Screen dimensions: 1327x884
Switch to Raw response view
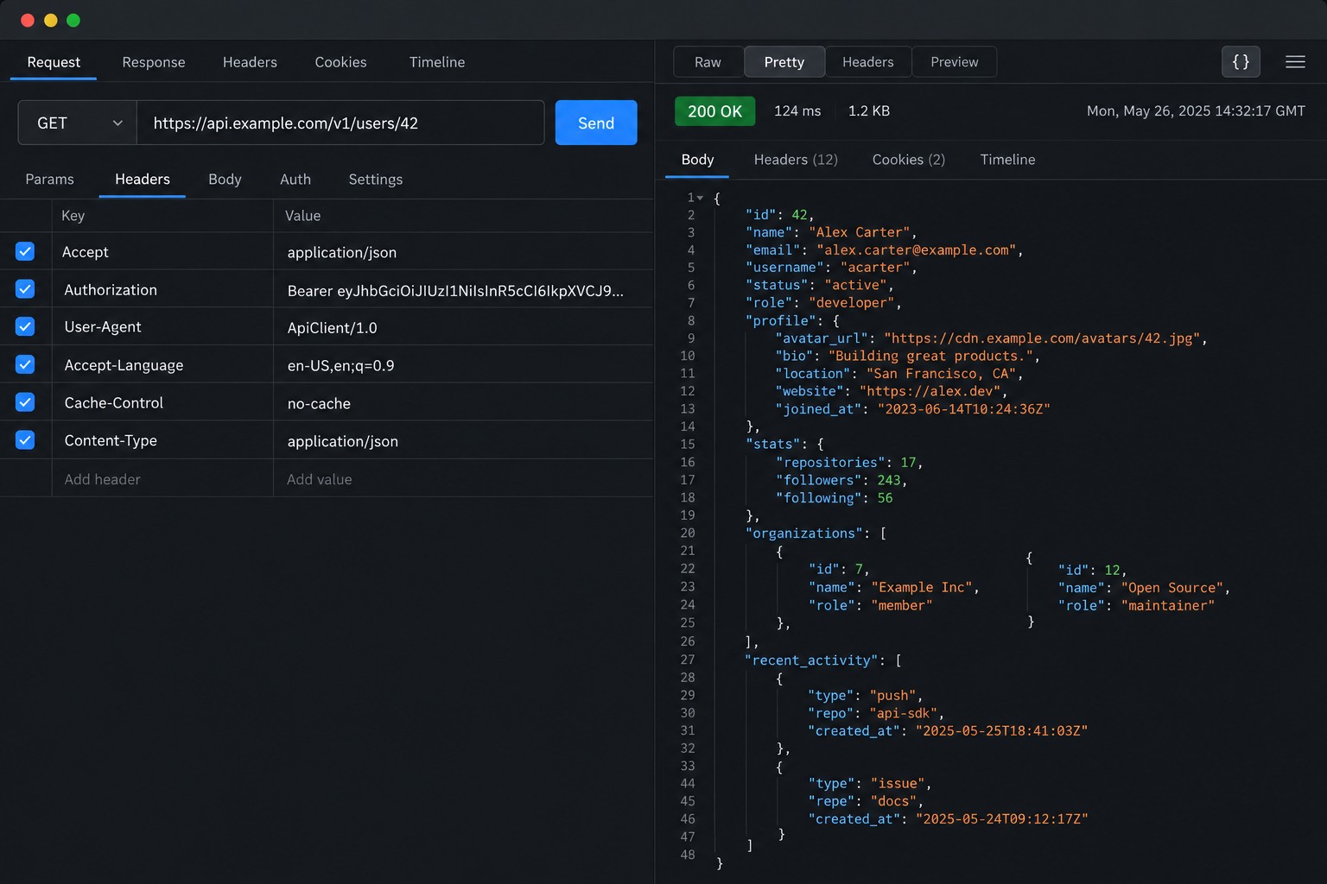708,62
